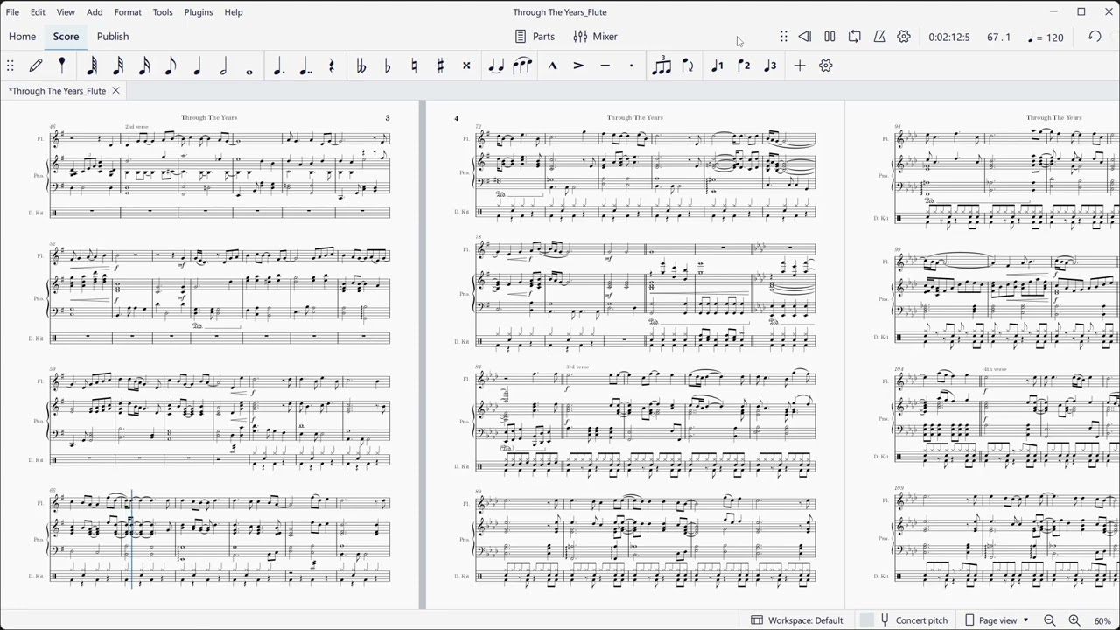Toggle loop playback
Image resolution: width=1120 pixels, height=630 pixels.
[855, 37]
